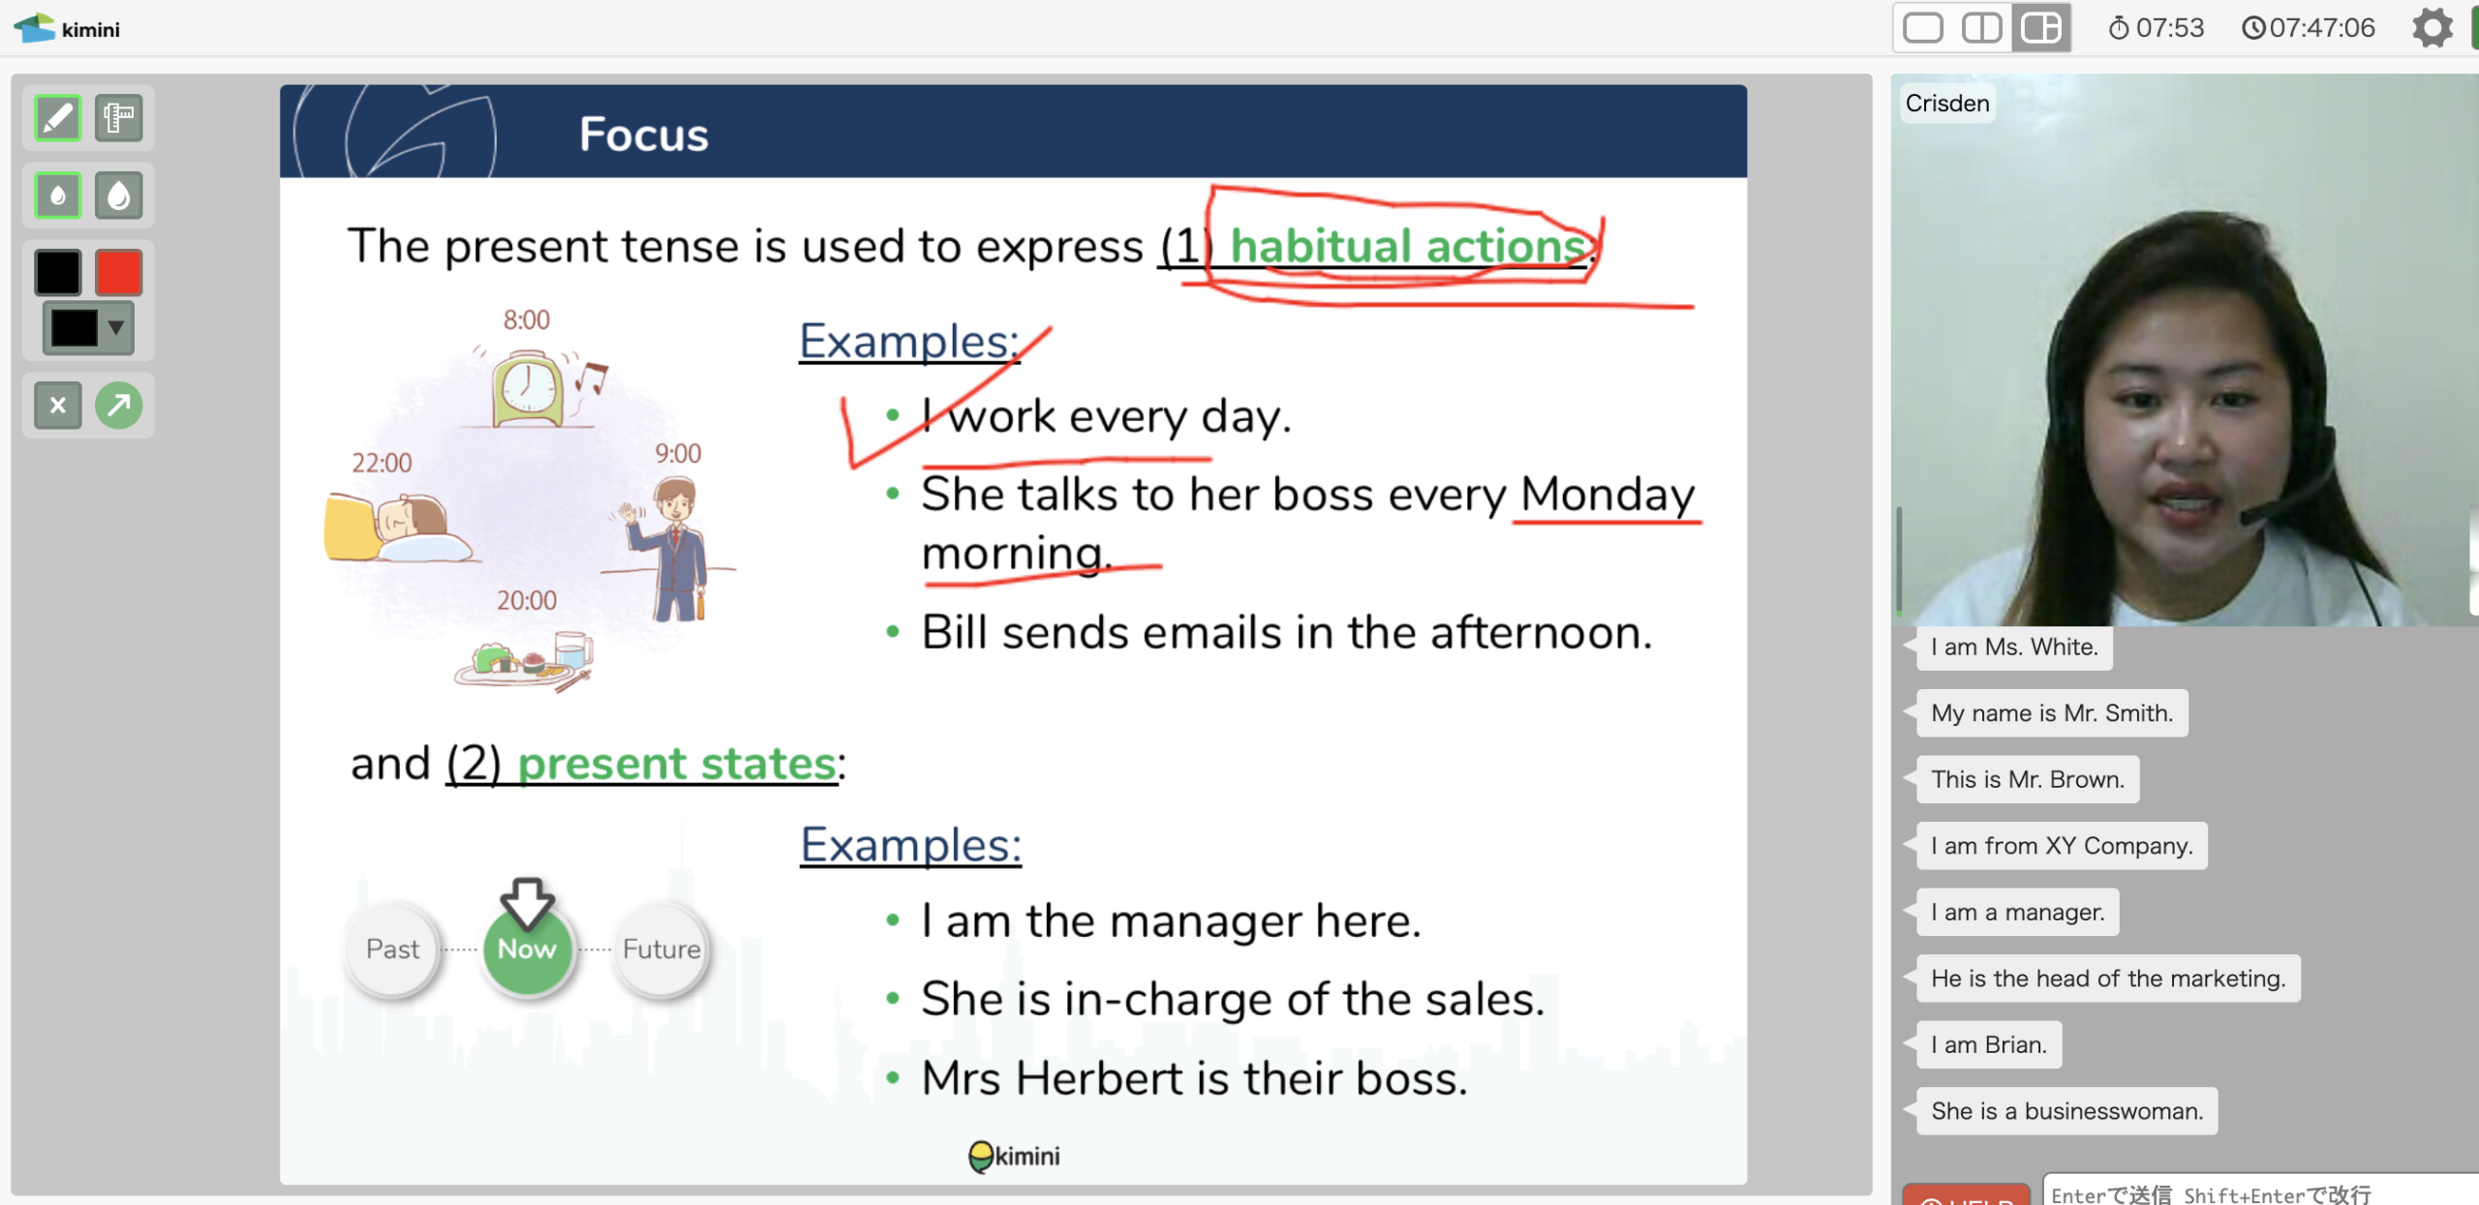This screenshot has height=1205, width=2479.
Task: Pick the black color swatch
Action: [x=57, y=272]
